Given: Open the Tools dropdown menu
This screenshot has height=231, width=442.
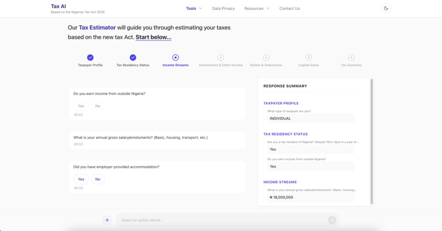Looking at the screenshot, I should click(194, 8).
